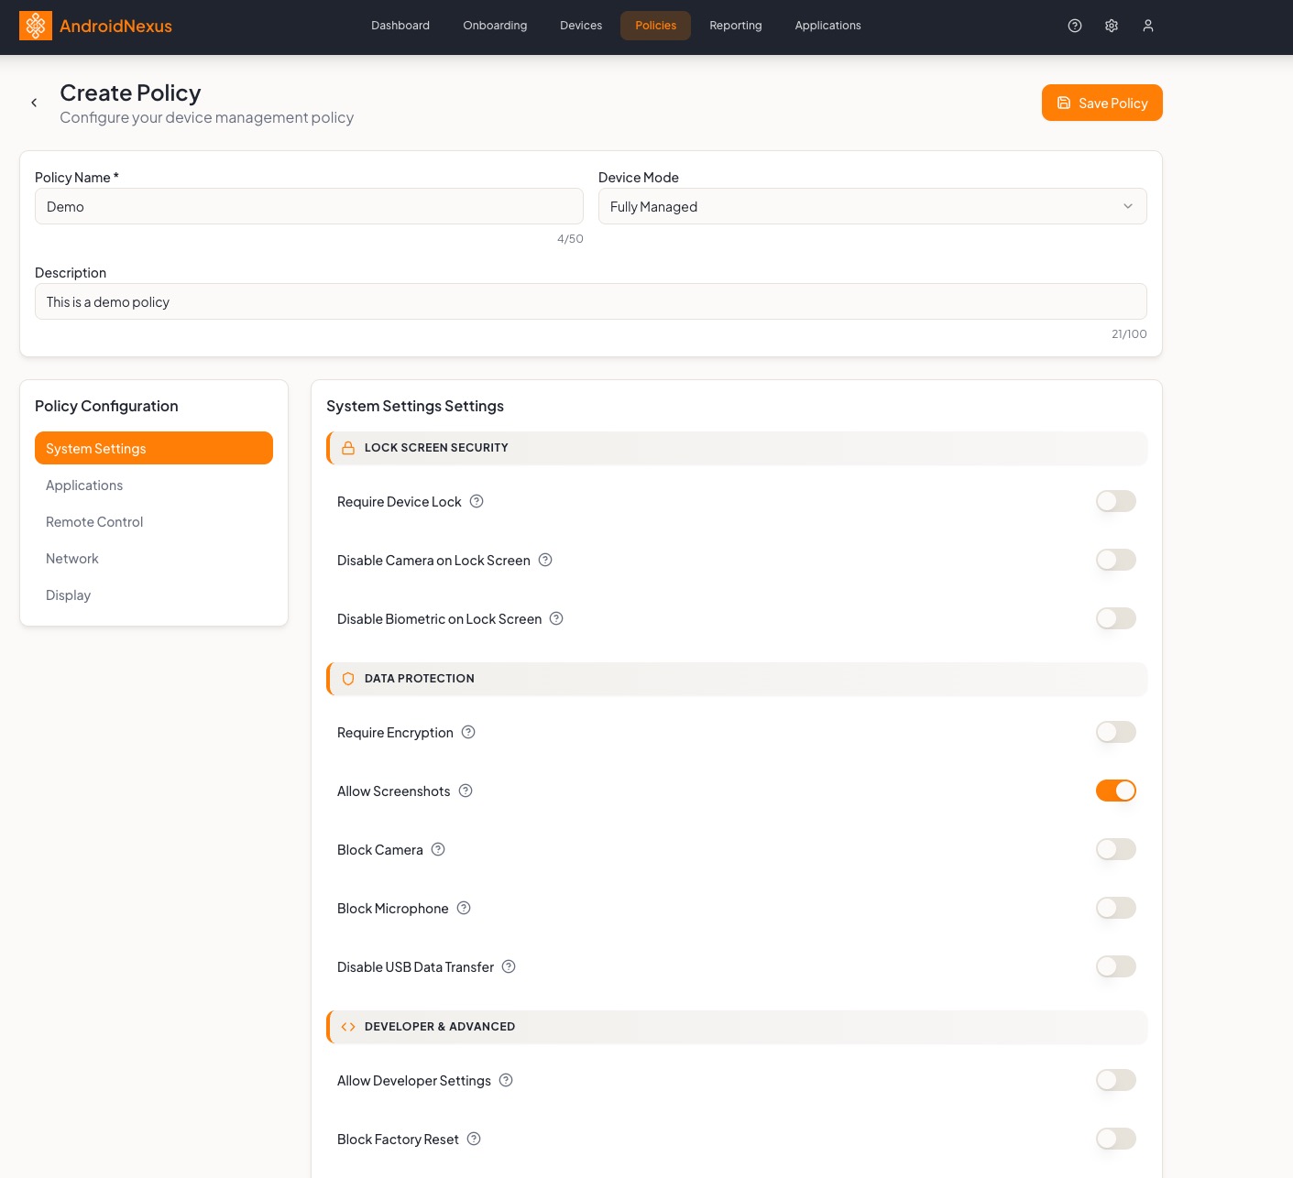The image size is (1293, 1178).
Task: Click the Lock Screen Security lock icon
Action: tap(348, 448)
